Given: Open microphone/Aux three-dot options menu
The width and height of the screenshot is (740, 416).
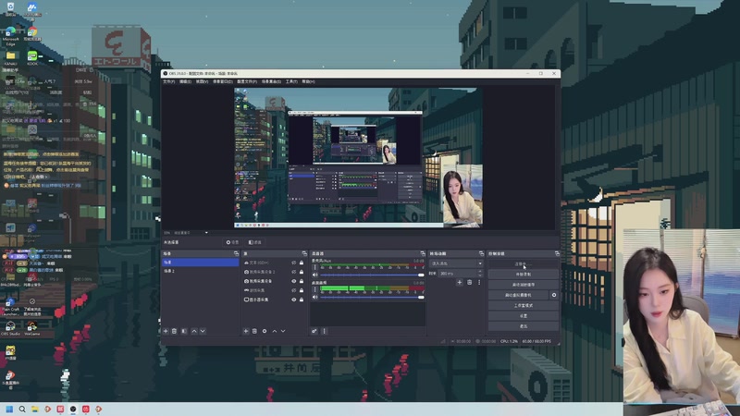Looking at the screenshot, I should [x=315, y=267].
